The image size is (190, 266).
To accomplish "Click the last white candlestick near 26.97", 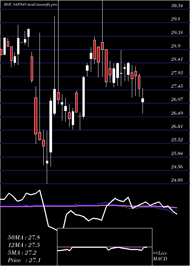I will tap(142, 100).
